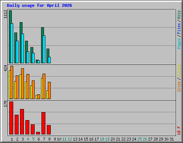The height and width of the screenshot is (143, 183).
Task: Click the 'Sites' legend label
Action: click(179, 87)
